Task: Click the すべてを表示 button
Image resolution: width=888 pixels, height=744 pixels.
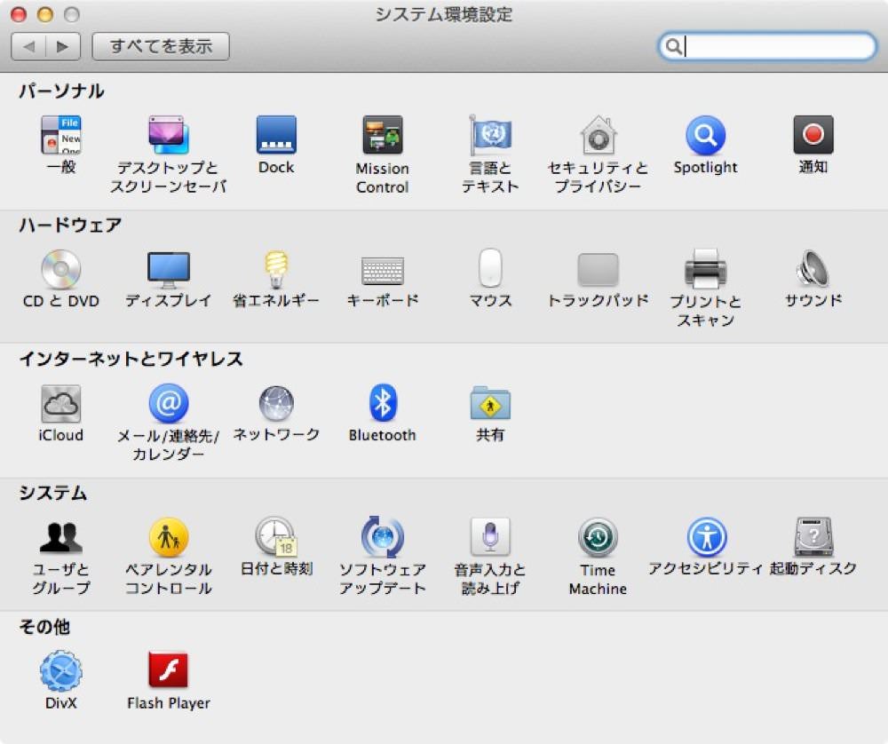Action: pos(161,46)
